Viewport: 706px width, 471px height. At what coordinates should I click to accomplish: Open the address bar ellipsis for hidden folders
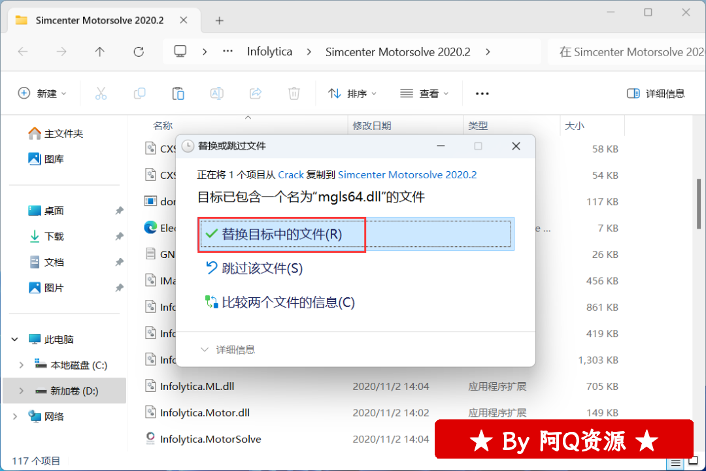(228, 52)
